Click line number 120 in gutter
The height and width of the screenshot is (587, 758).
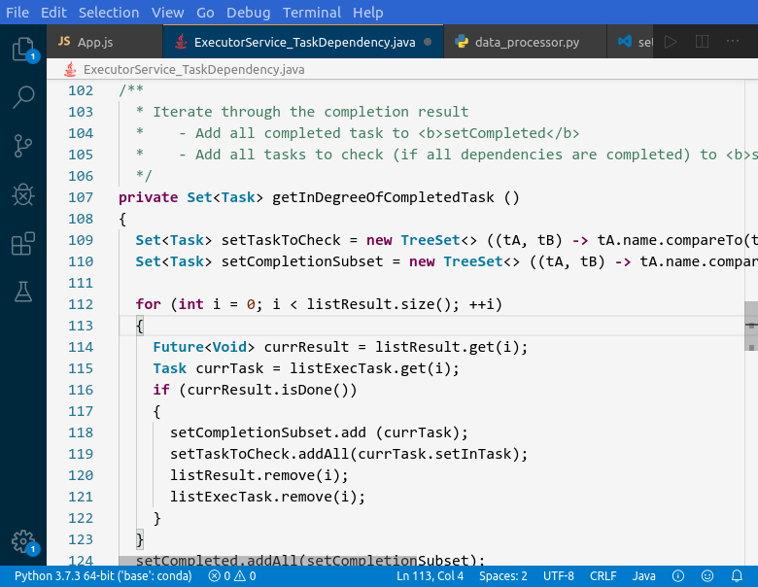tap(81, 475)
